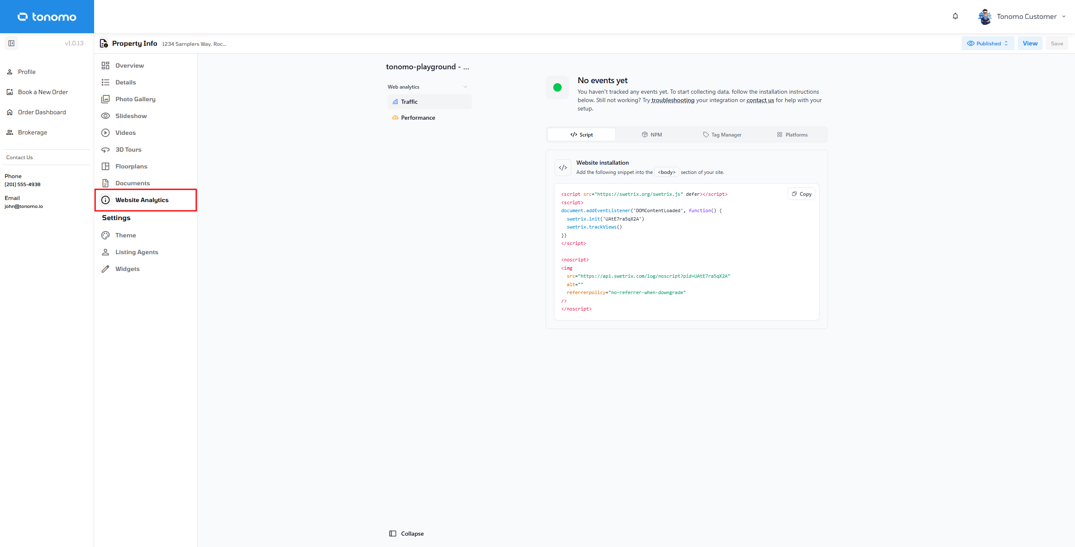Switch to the Script tab

[x=582, y=134]
